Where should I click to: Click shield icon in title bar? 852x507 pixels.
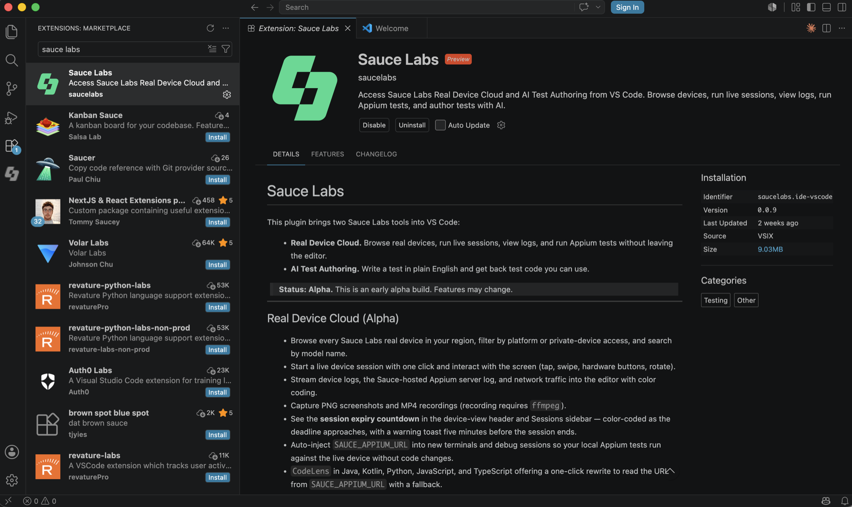click(772, 7)
